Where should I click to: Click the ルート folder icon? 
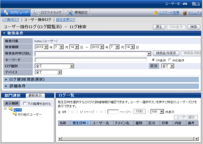coord(10,109)
